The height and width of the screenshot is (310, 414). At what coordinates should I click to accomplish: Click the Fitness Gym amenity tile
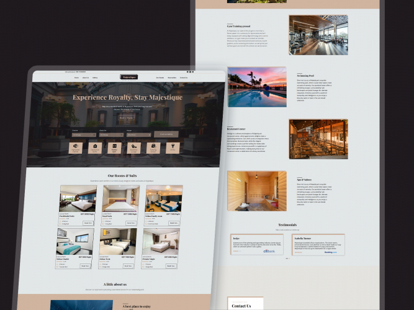click(114, 148)
